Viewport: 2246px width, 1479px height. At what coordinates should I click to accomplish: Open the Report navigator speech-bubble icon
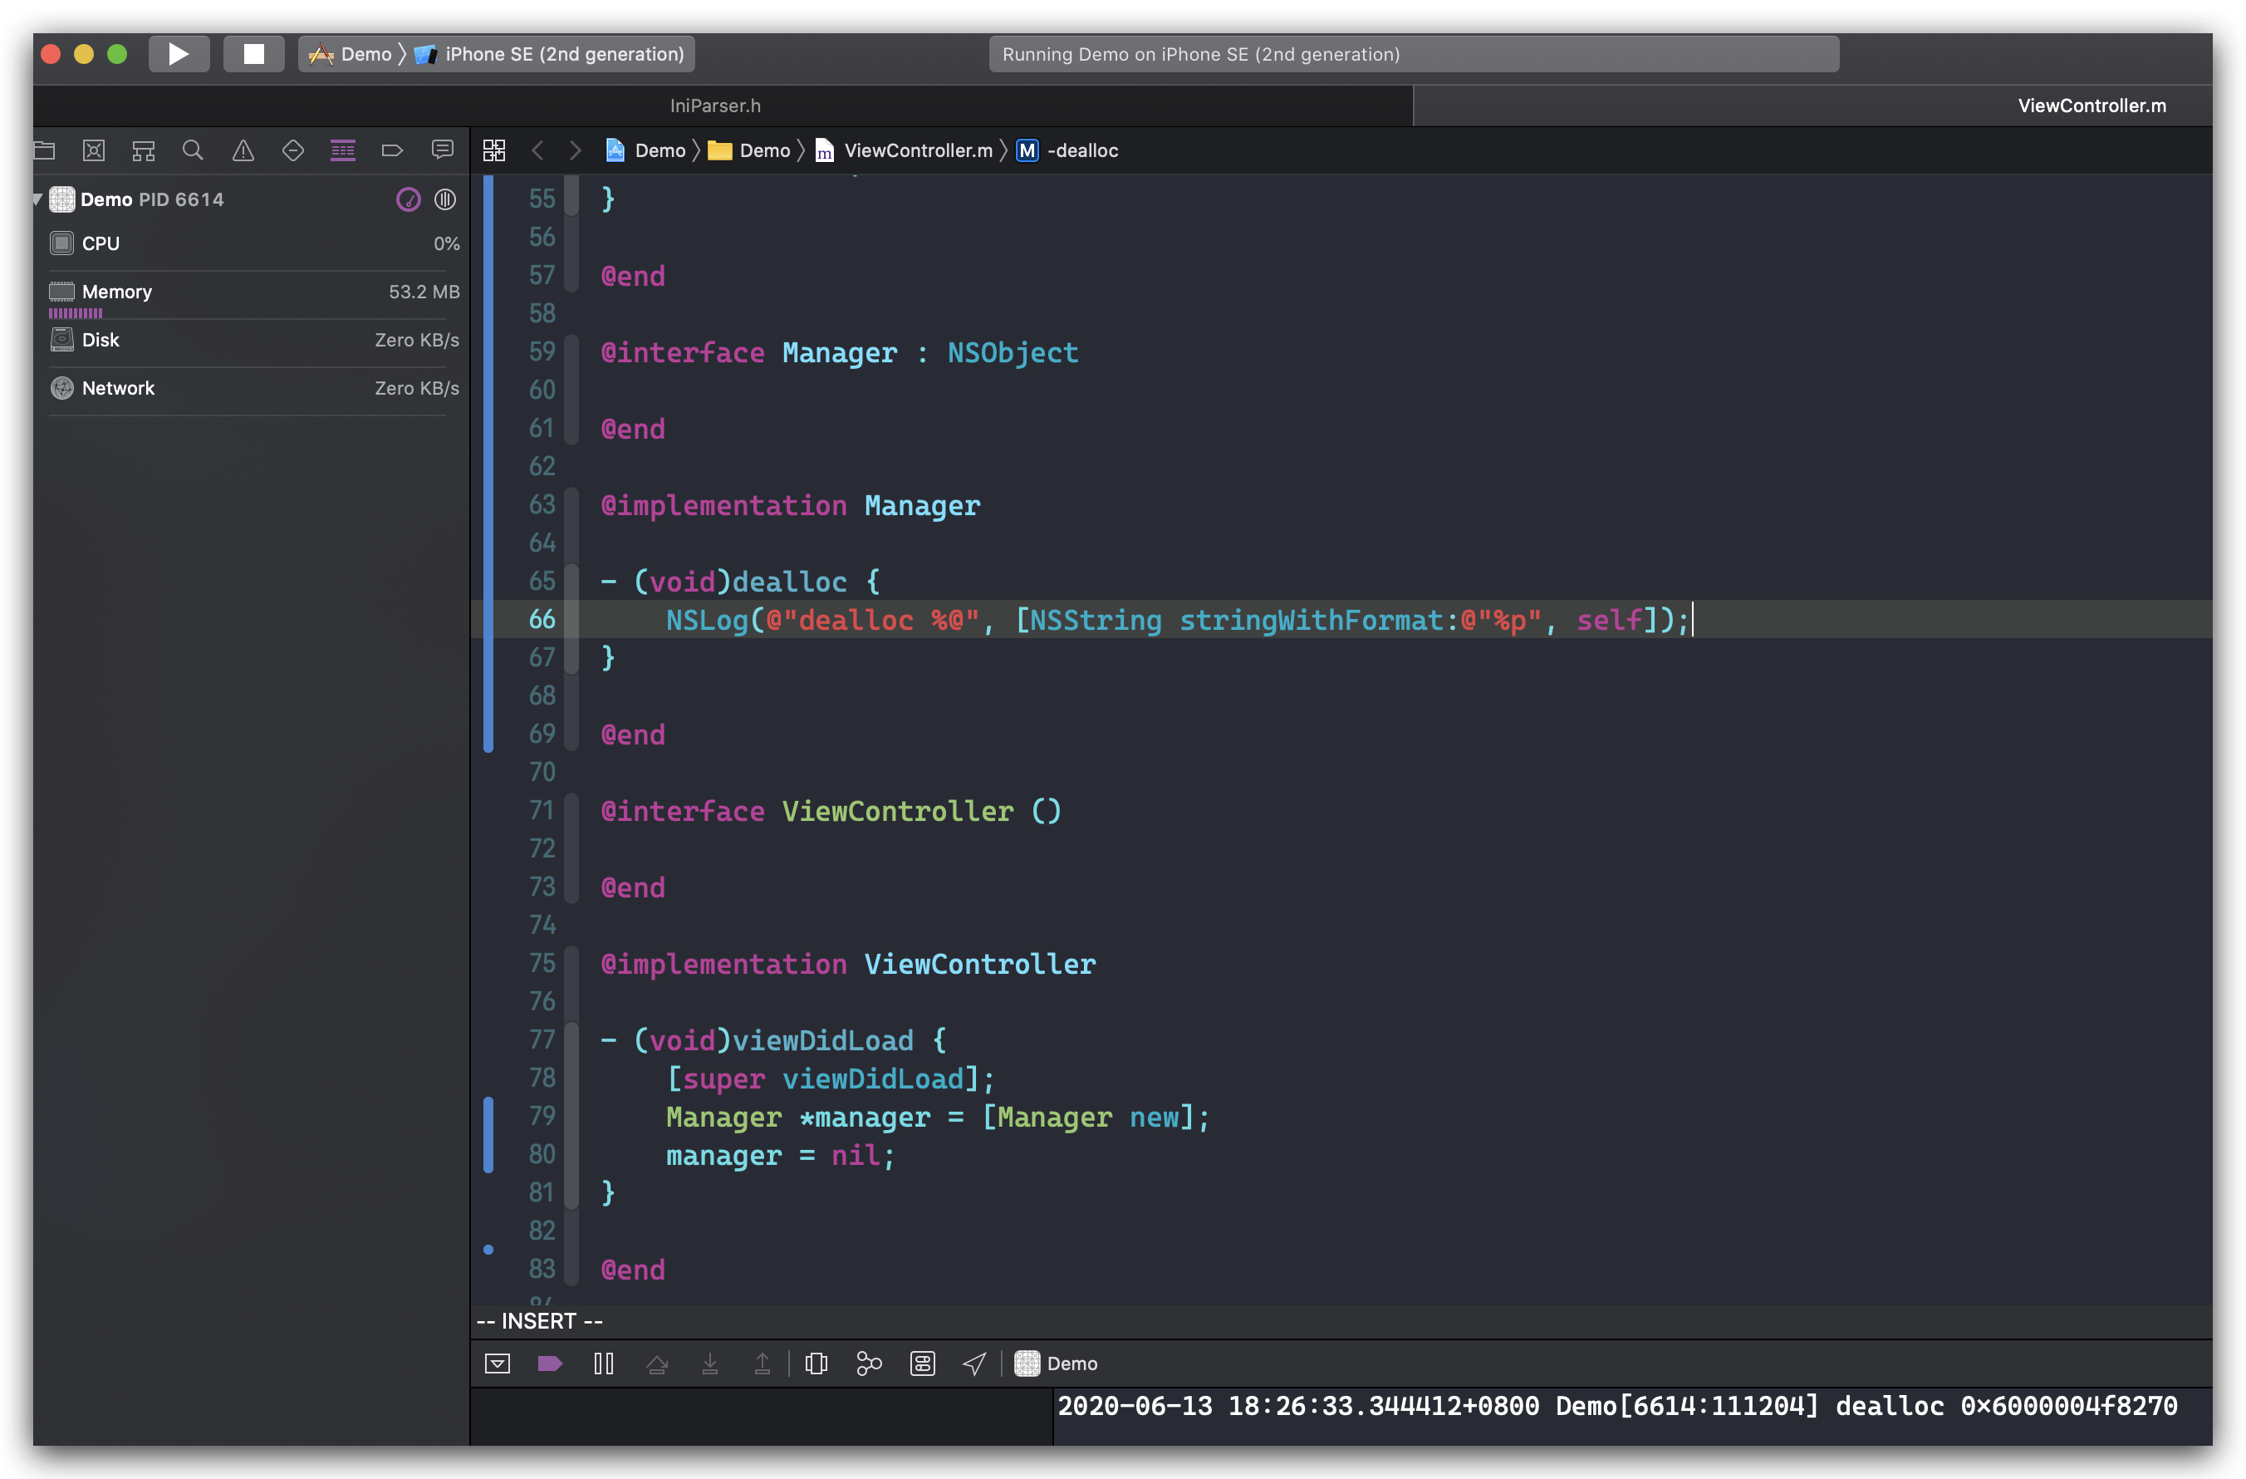click(442, 150)
